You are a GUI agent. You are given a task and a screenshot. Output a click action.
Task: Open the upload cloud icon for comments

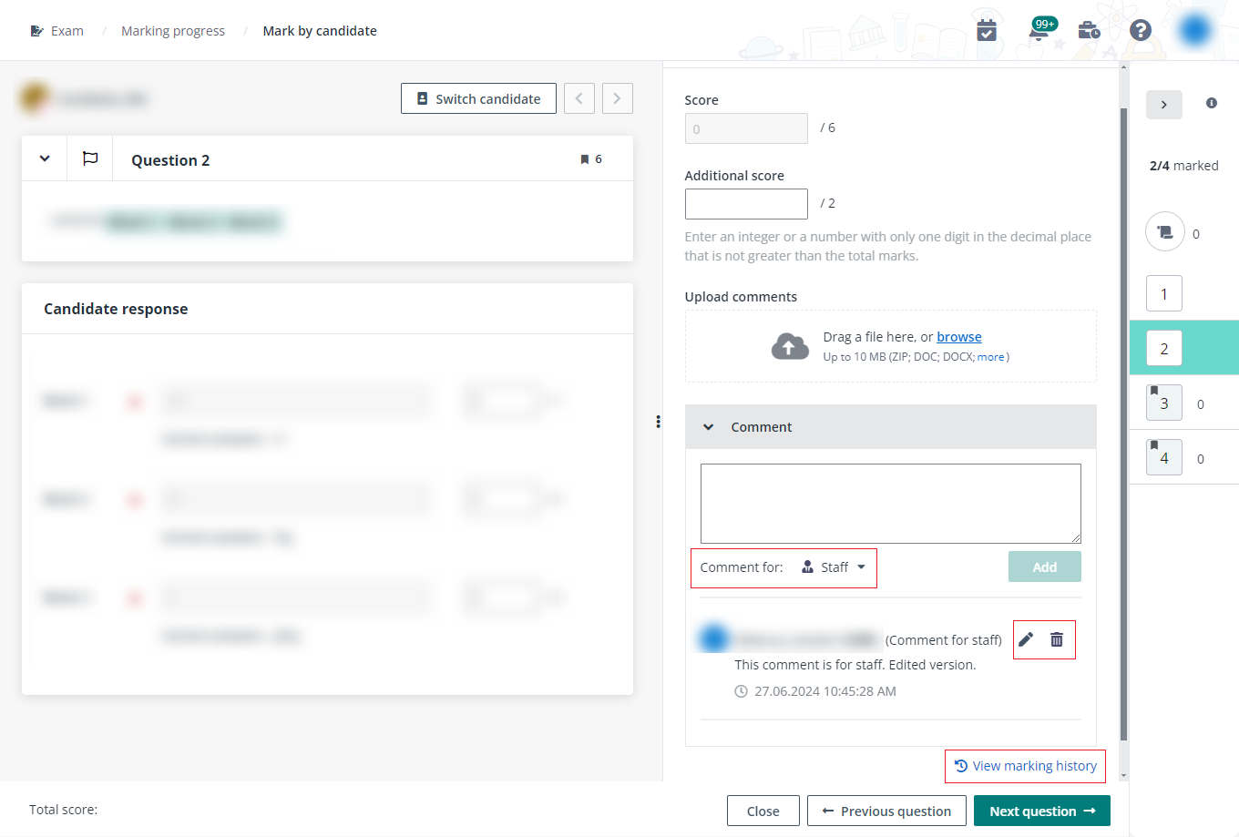[790, 346]
